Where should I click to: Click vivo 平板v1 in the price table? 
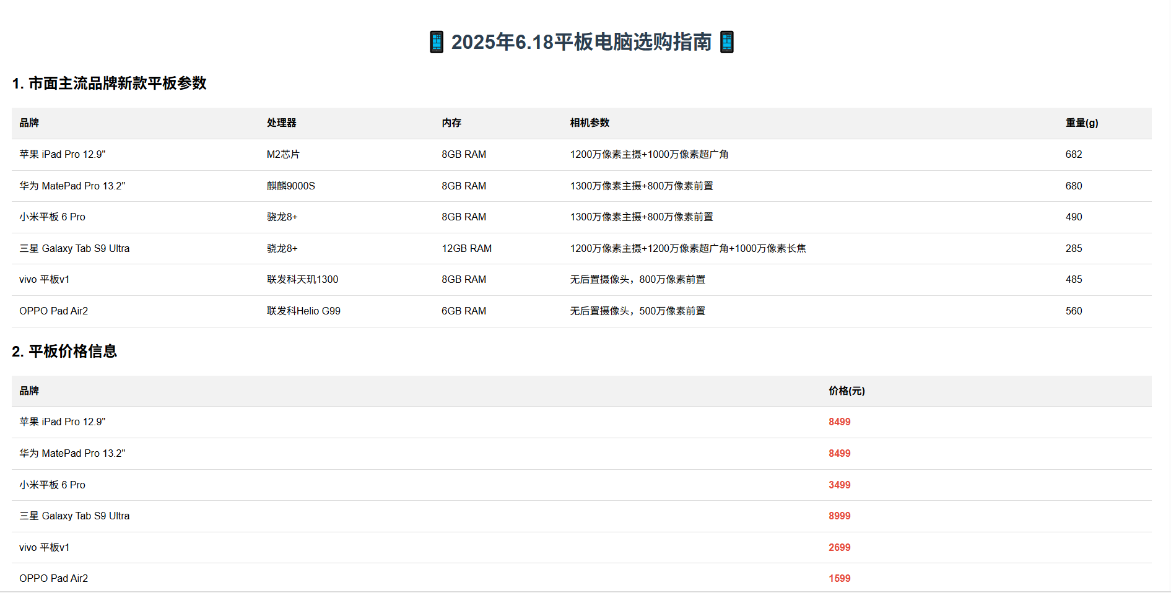point(45,547)
